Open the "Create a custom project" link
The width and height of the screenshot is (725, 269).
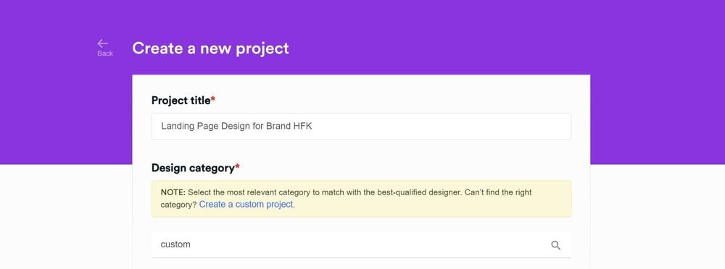[246, 204]
